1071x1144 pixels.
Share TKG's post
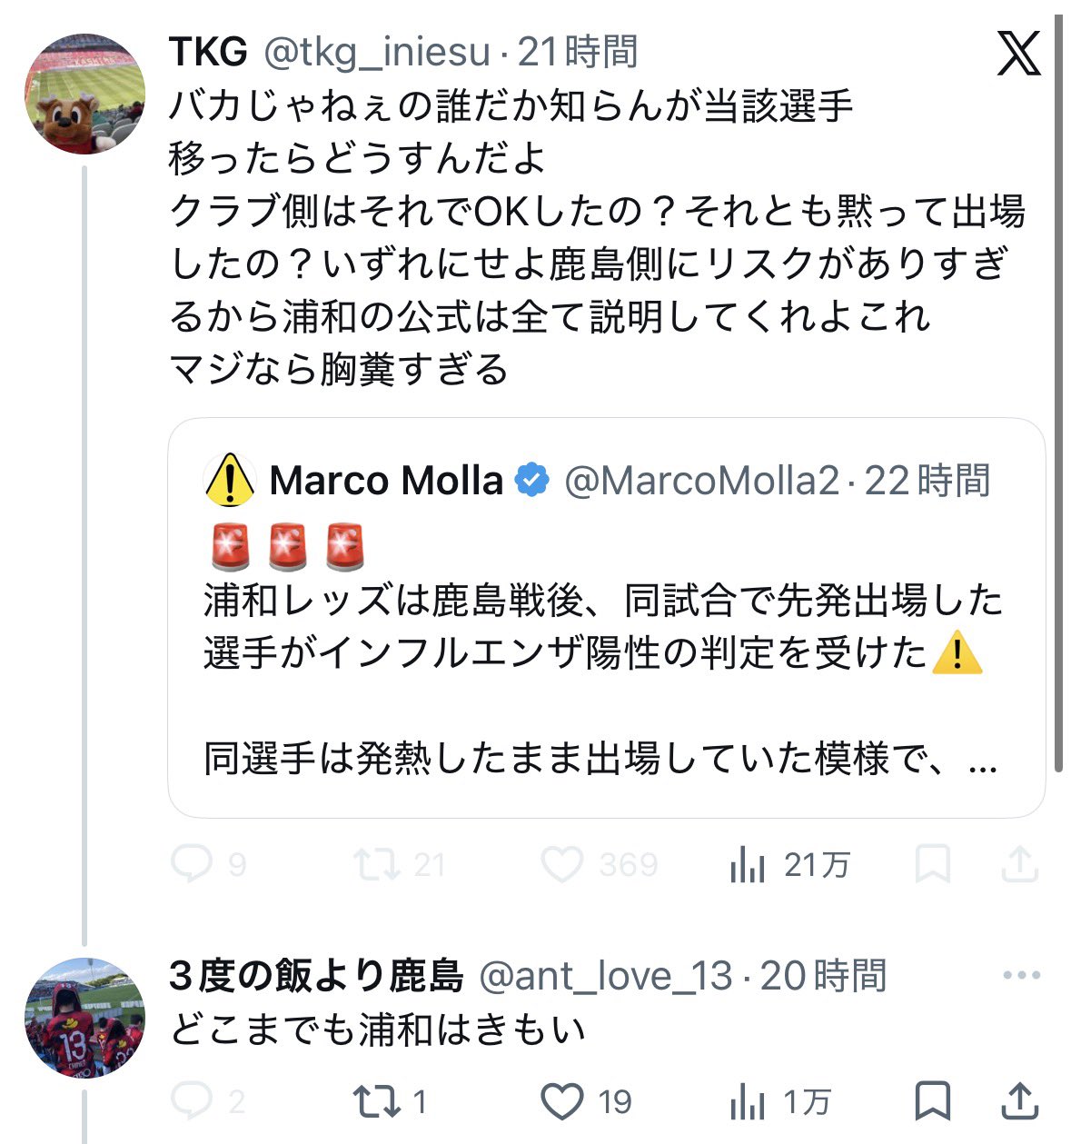click(1019, 864)
